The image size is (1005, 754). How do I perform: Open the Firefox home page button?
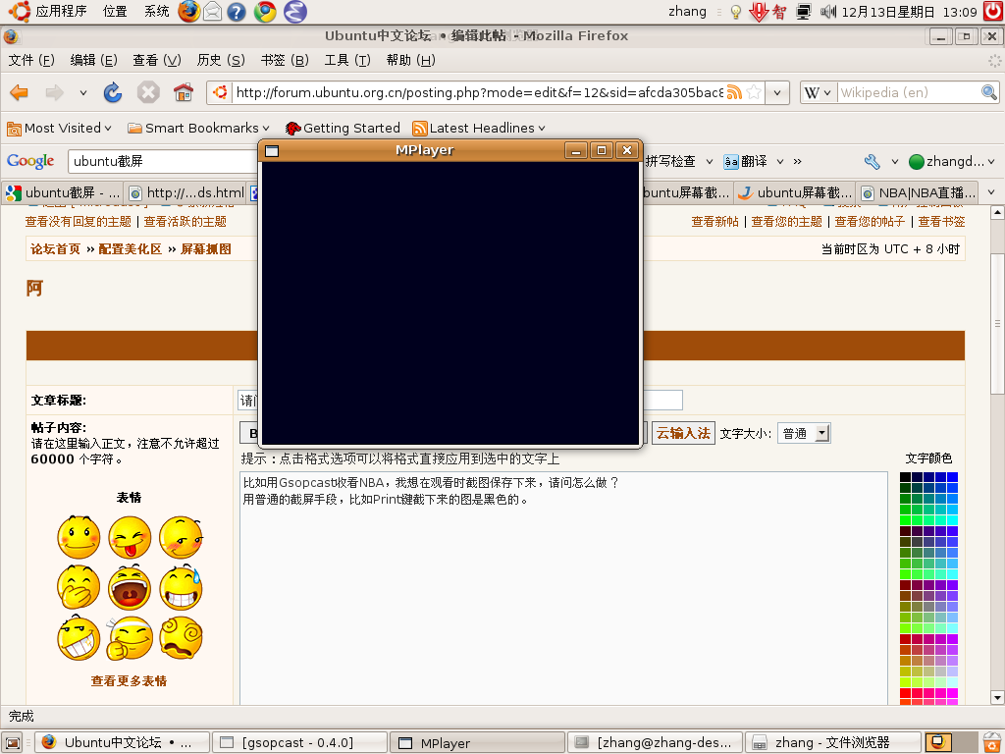184,93
